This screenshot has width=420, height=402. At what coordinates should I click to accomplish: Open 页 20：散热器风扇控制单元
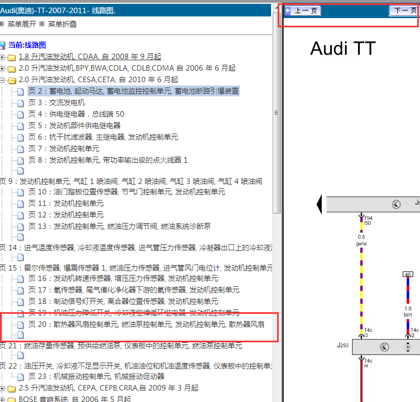pos(146,324)
